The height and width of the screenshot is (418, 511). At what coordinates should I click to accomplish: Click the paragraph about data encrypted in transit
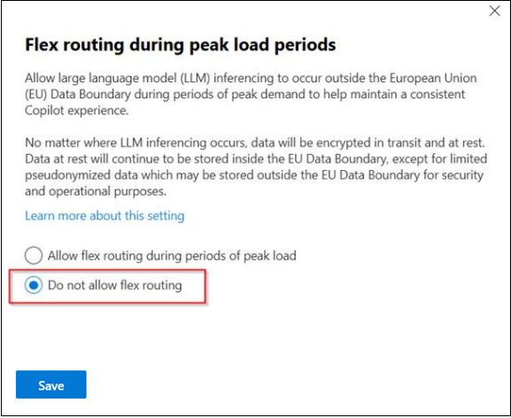(256, 166)
